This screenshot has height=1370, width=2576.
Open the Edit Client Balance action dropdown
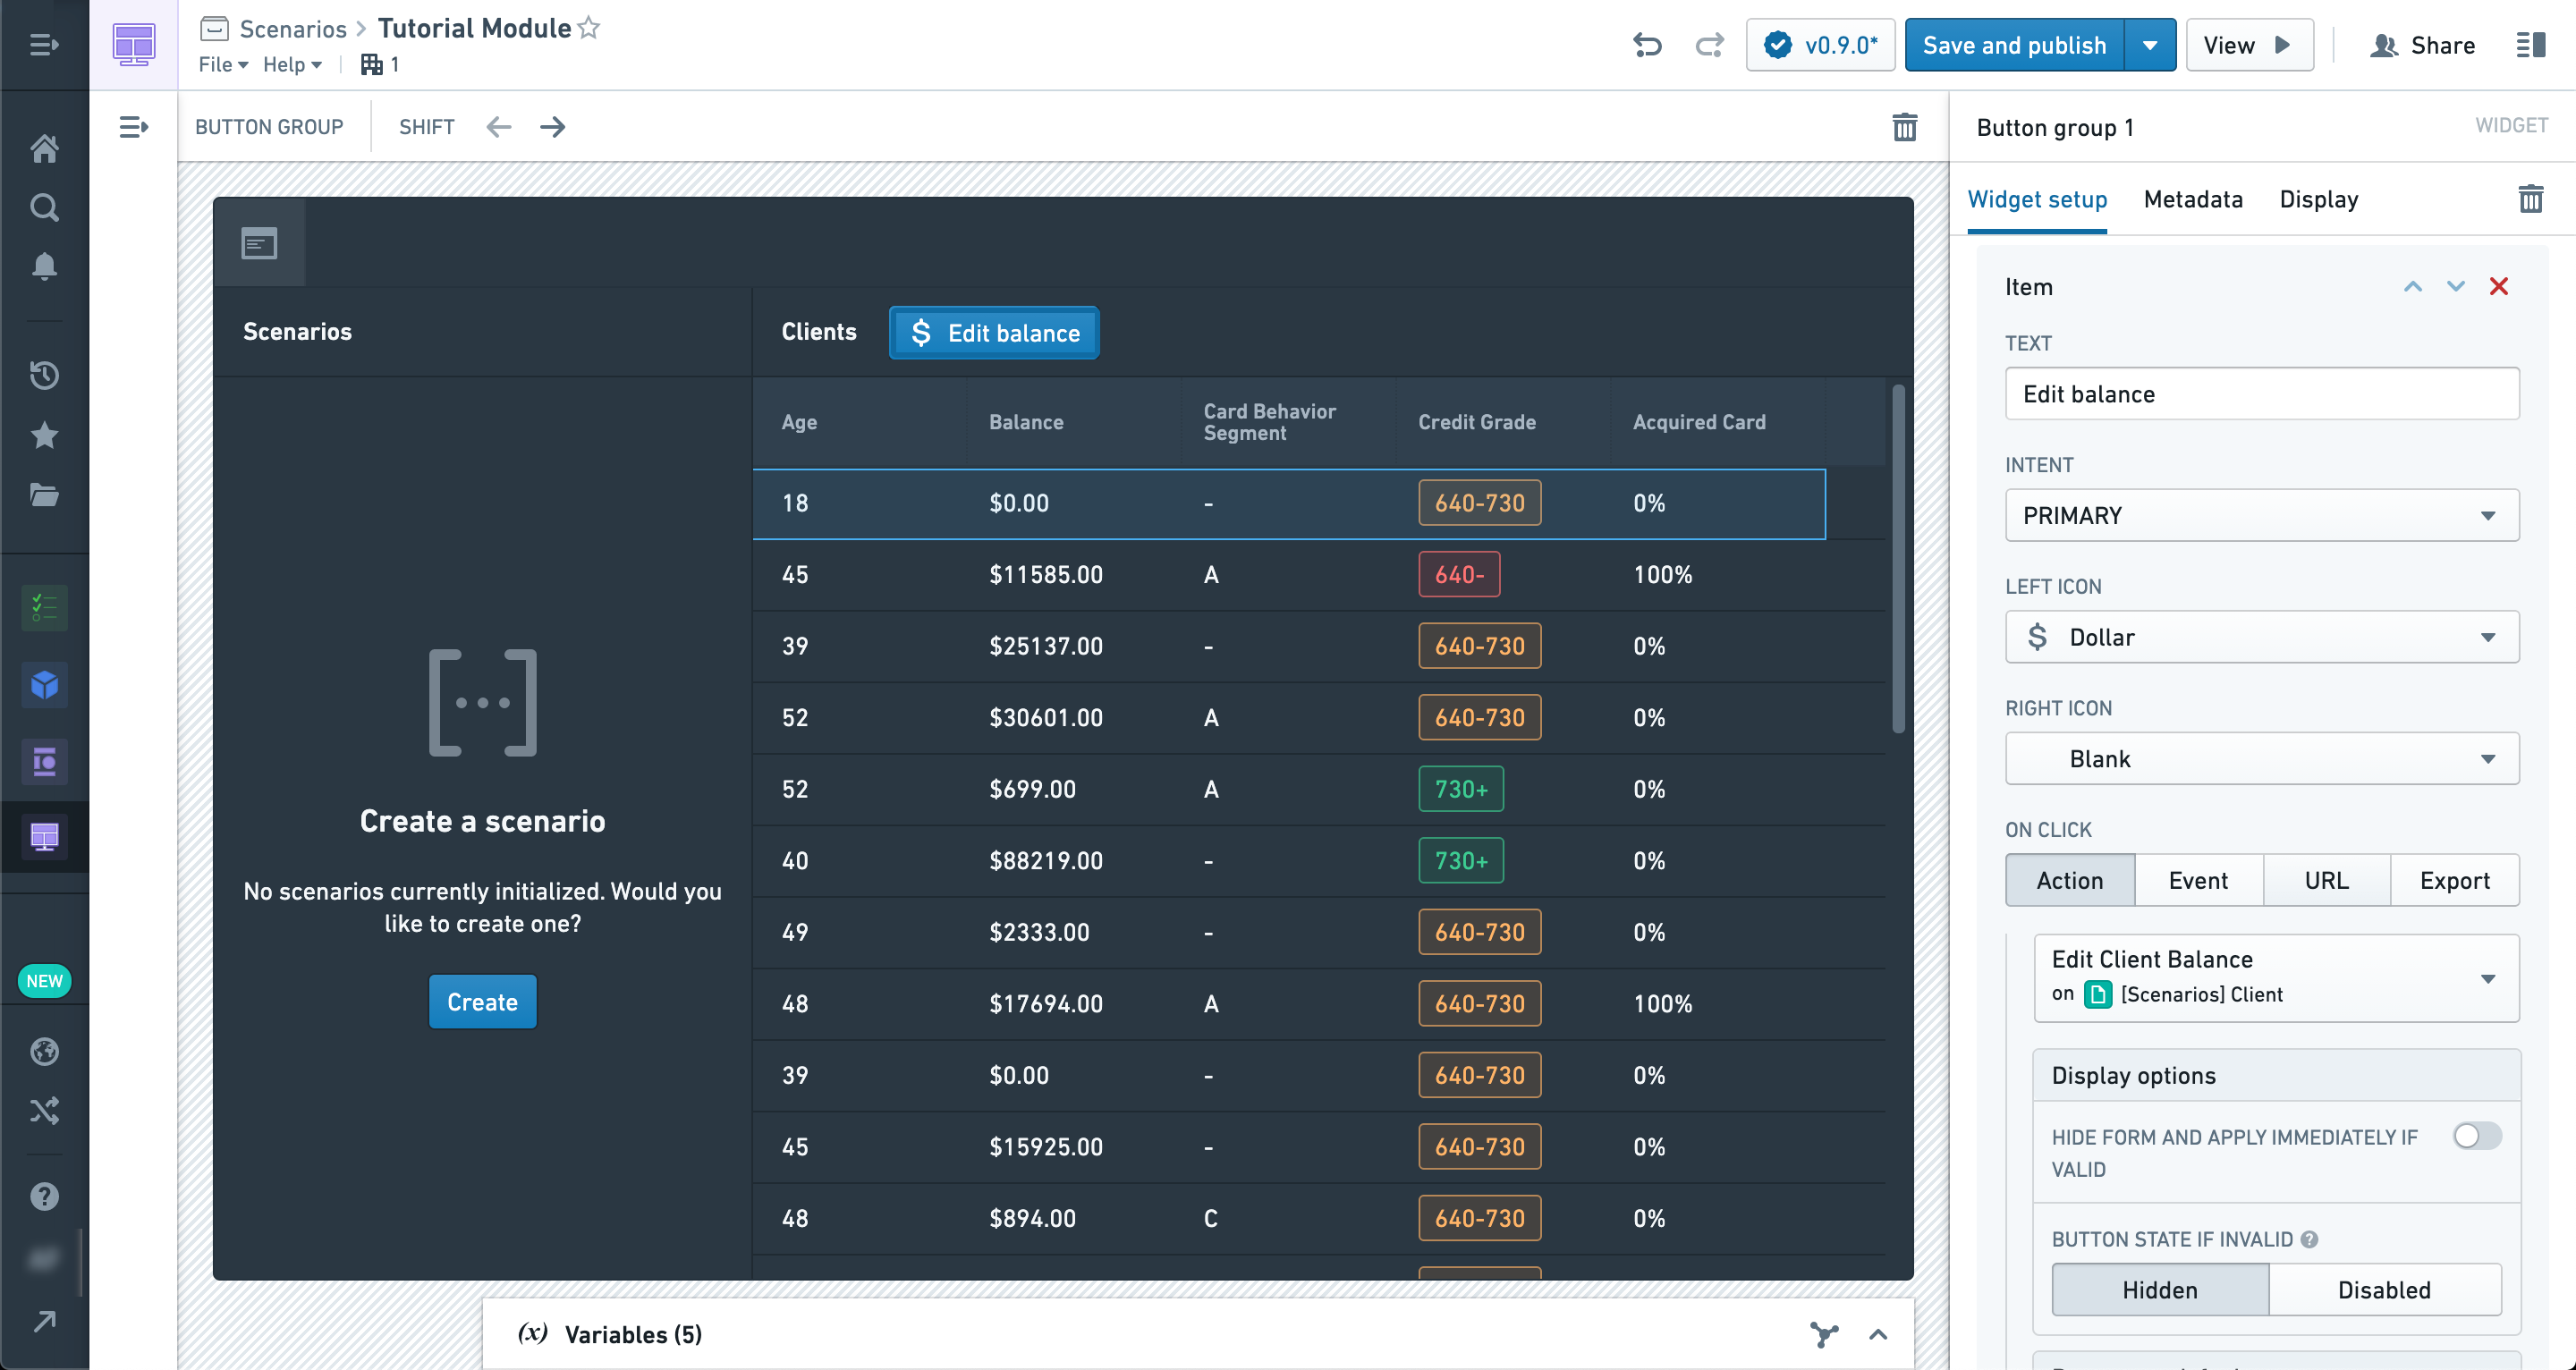2276,977
